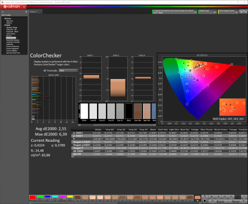Click the swatch strip horizontal scrollbar

(x=117, y=125)
